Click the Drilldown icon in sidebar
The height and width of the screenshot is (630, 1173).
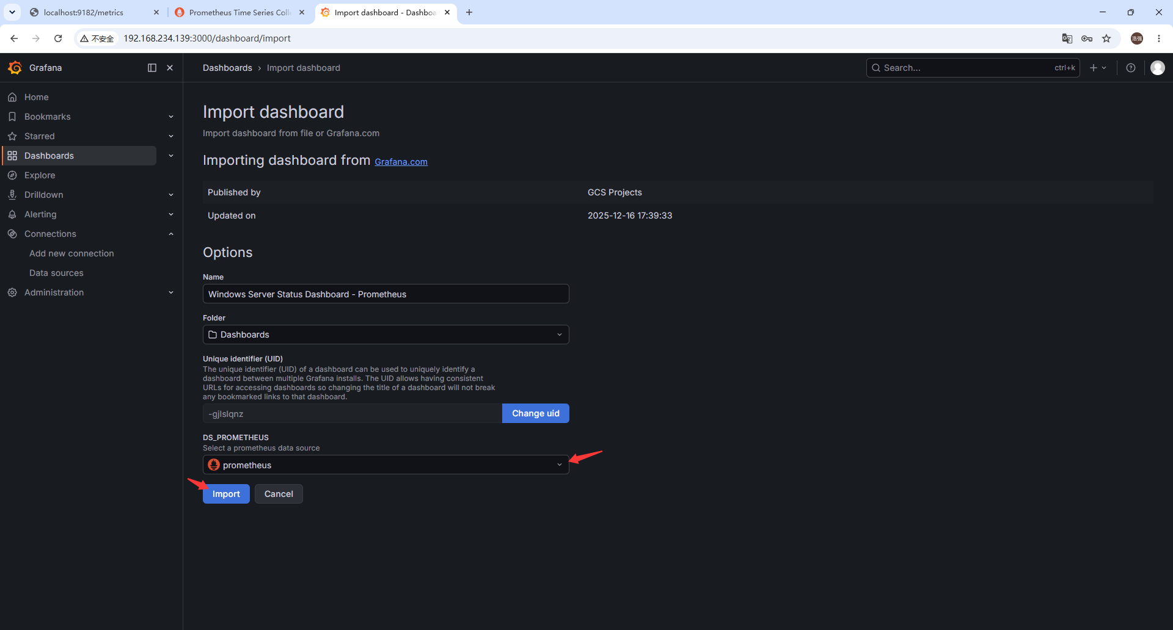12,195
